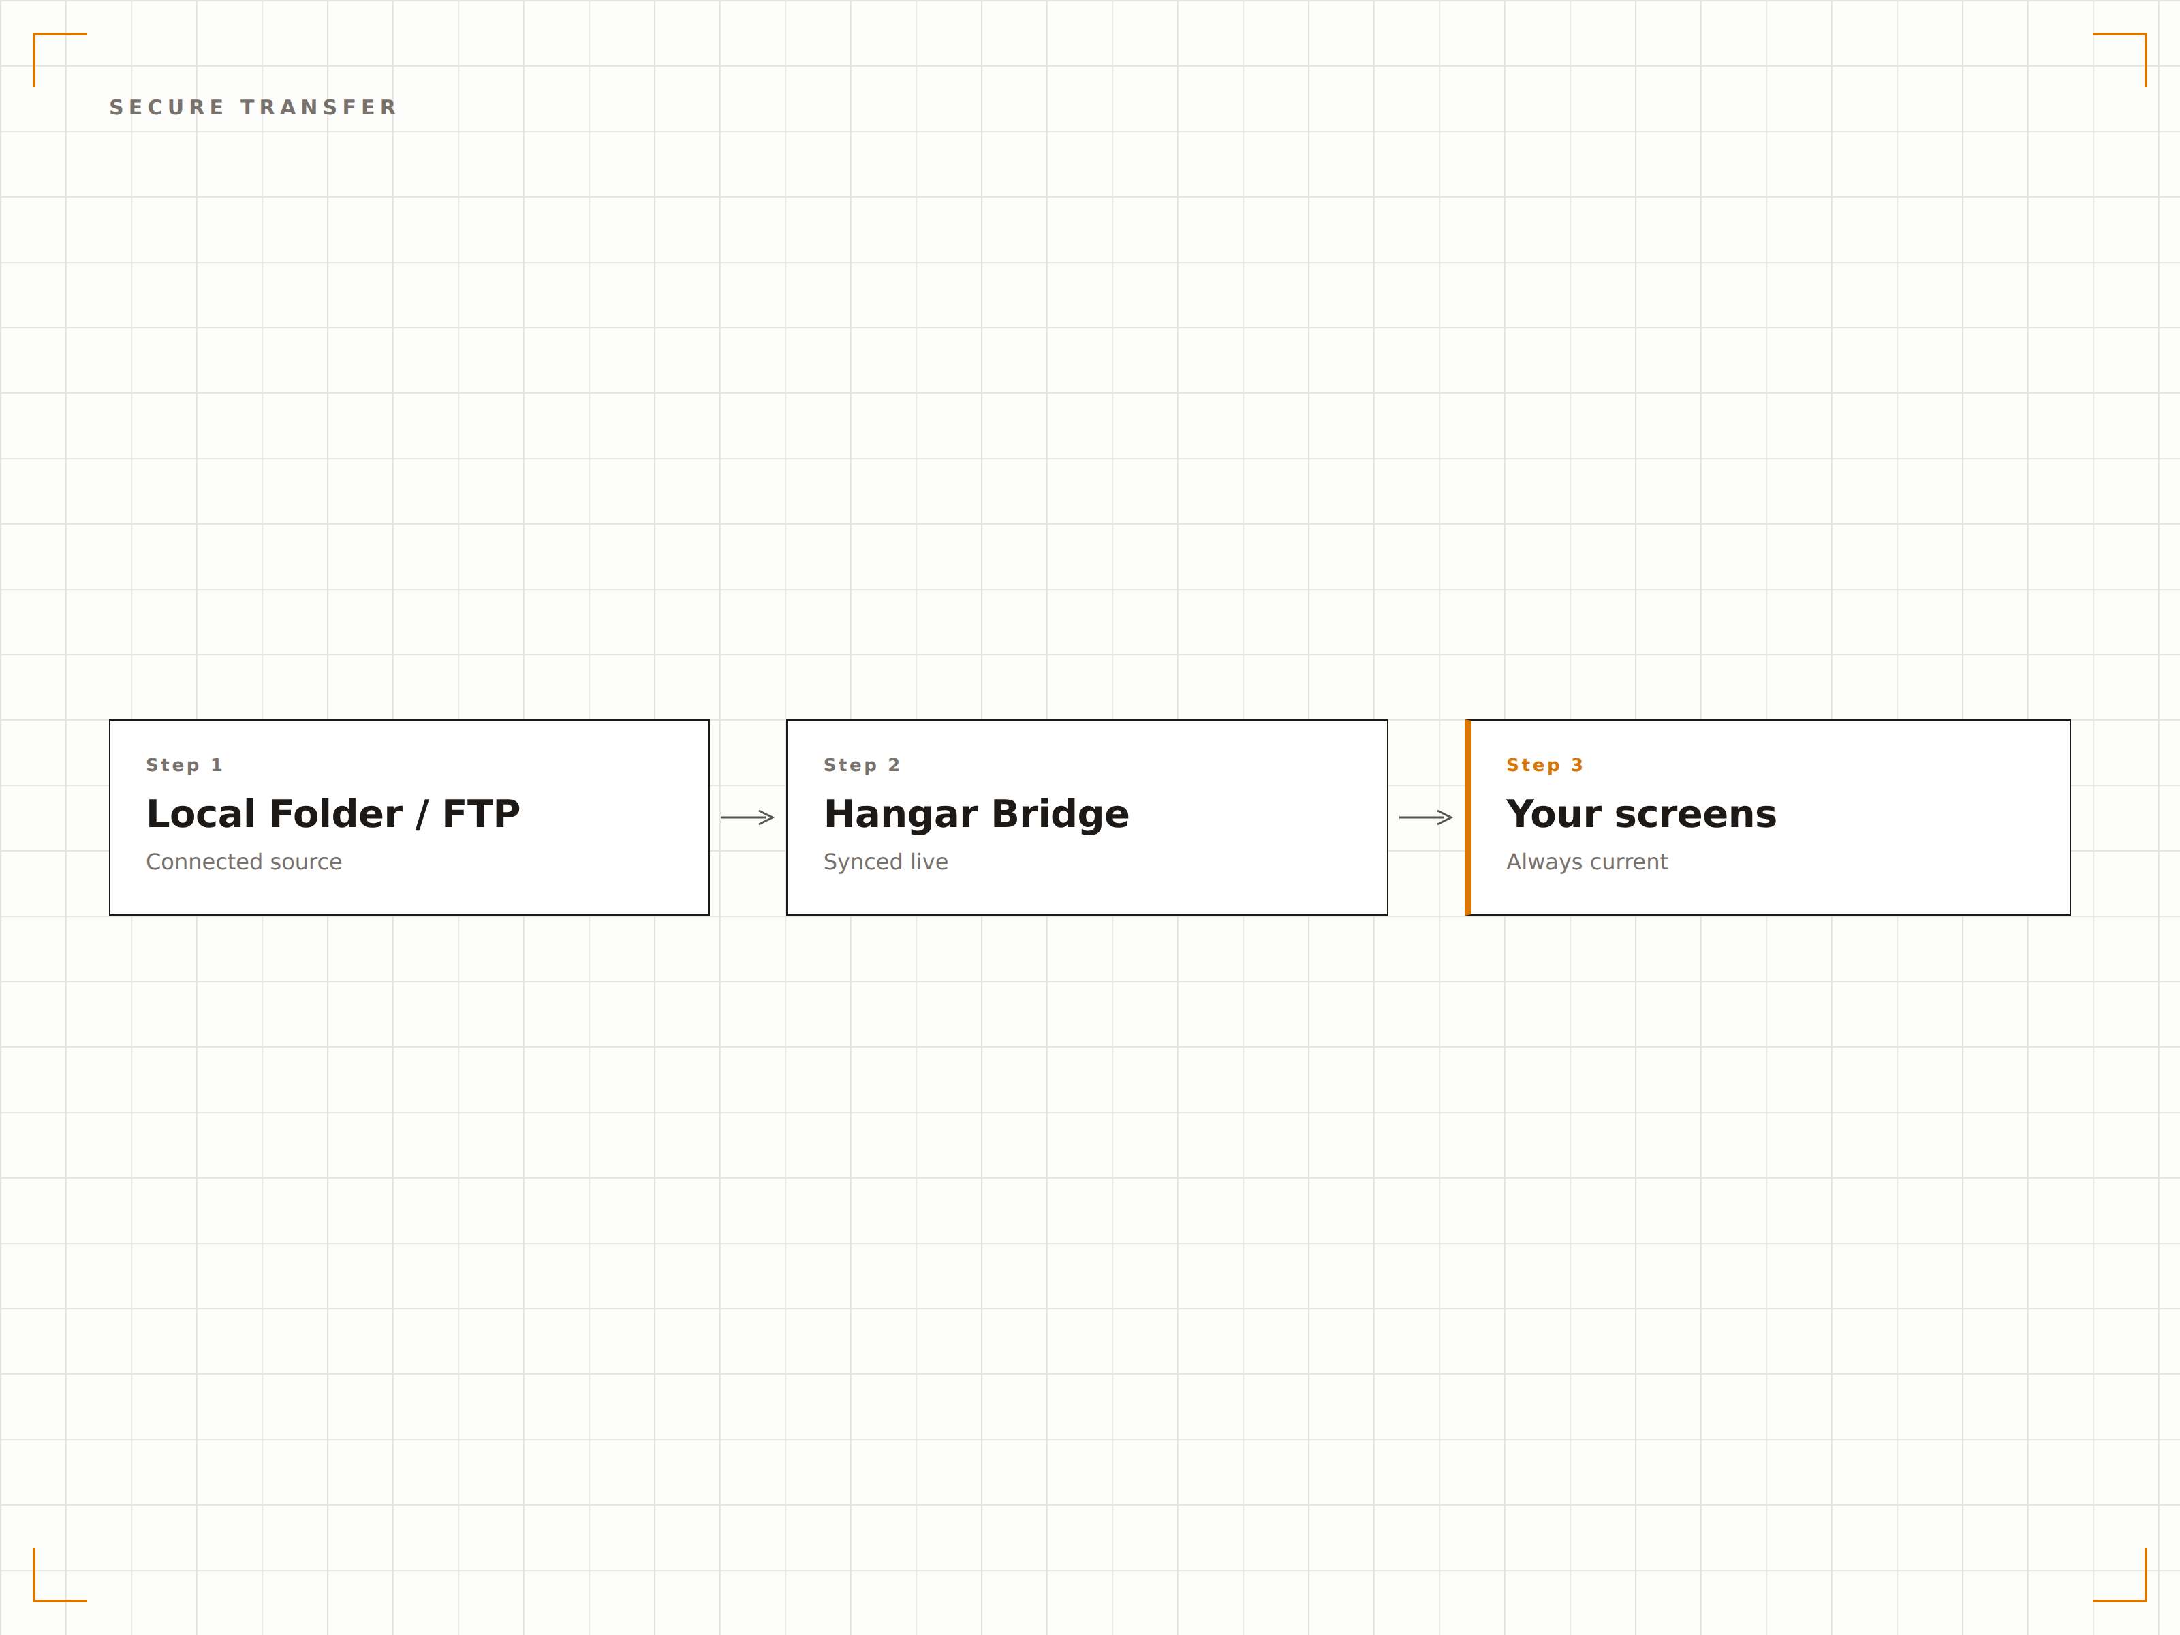
Task: Click the Your screens title text
Action: tap(1641, 814)
